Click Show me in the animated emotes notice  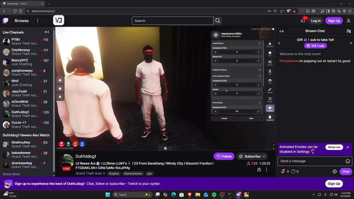pos(334,147)
